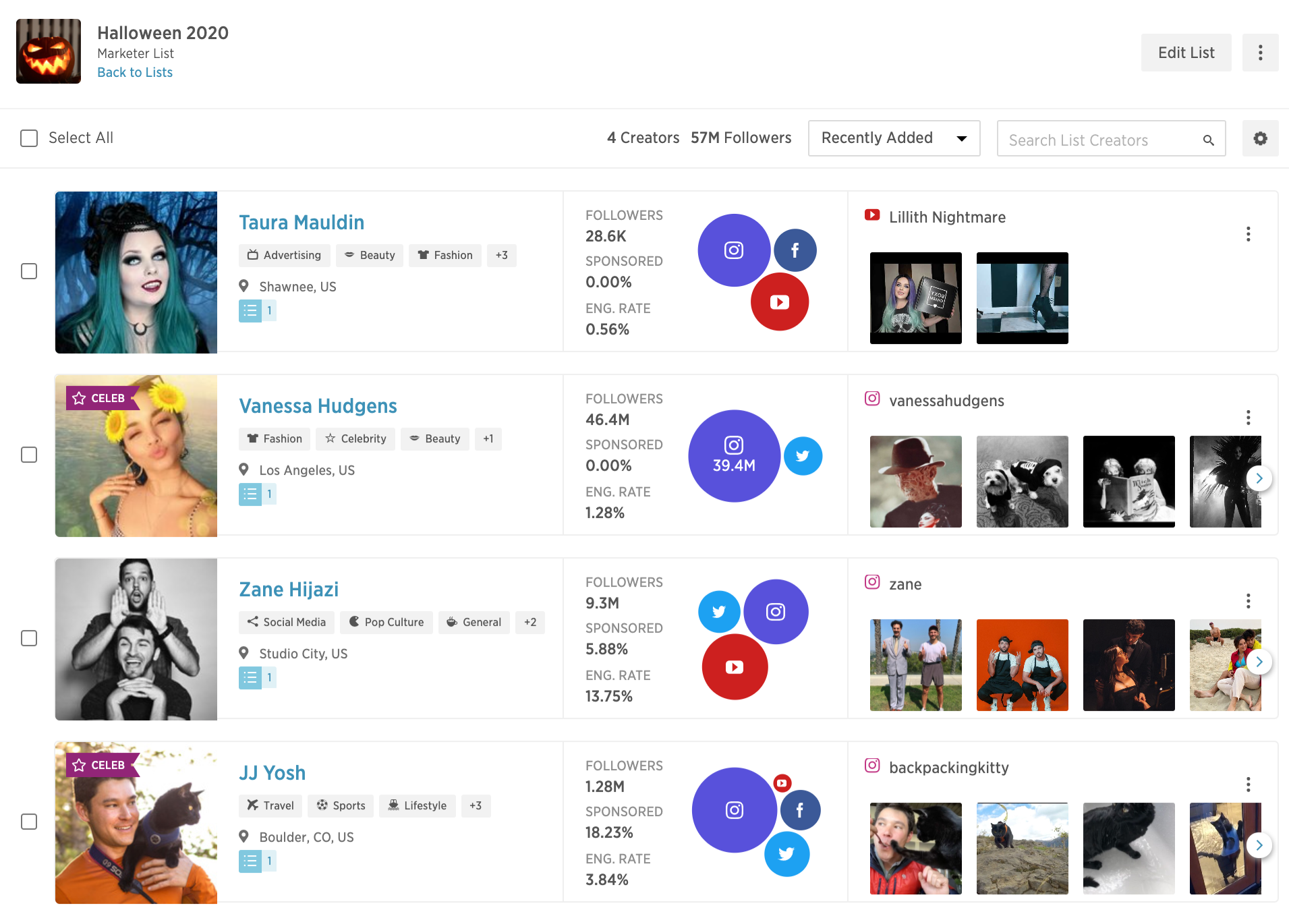Open vanessahudgens' first post thumbnail with red hat
This screenshot has width=1289, height=916.
(x=916, y=482)
